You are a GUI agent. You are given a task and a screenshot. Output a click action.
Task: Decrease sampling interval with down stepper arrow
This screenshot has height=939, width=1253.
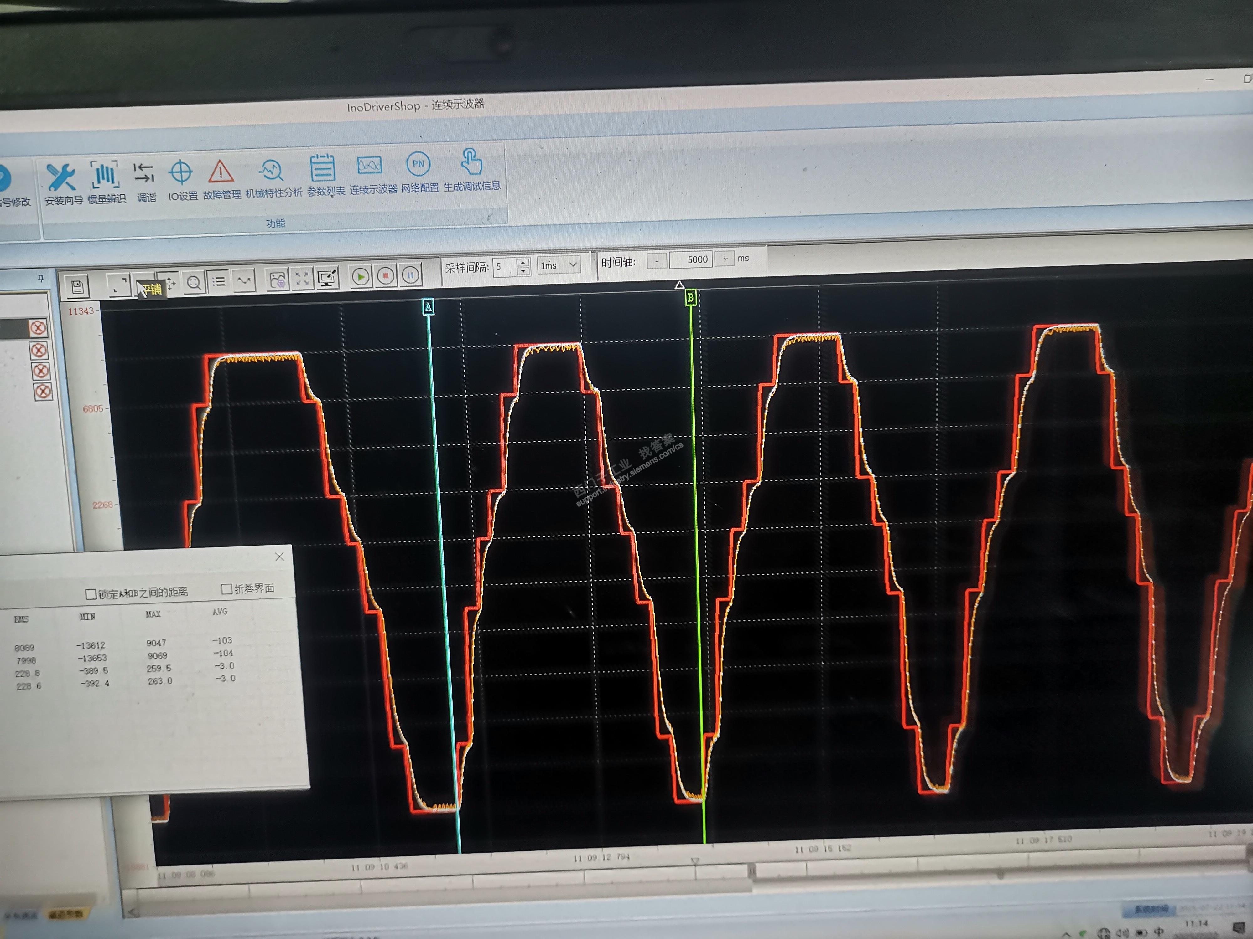coord(523,270)
